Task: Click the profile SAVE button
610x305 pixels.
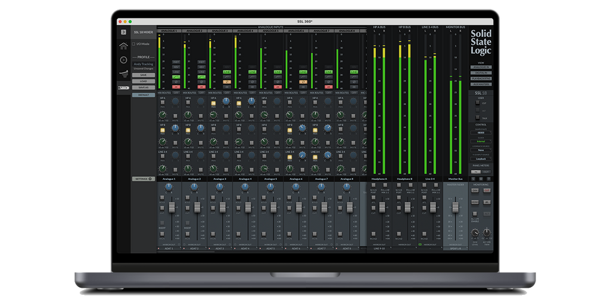Action: pyautogui.click(x=143, y=75)
